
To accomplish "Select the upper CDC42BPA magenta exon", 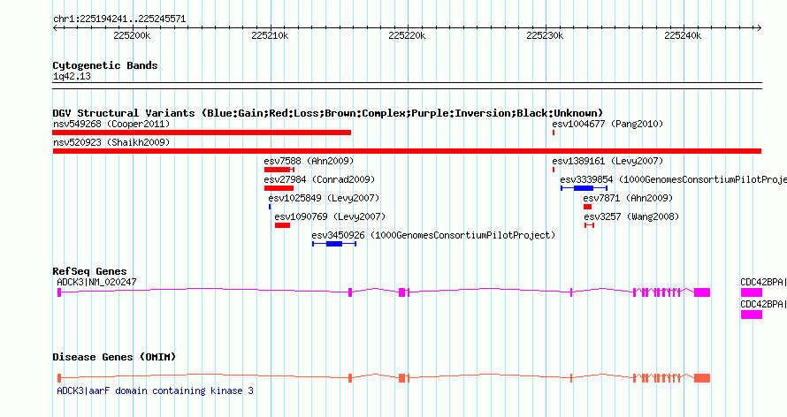I will pos(752,292).
